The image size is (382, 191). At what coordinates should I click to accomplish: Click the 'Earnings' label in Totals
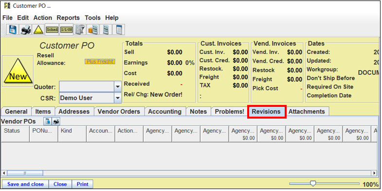tap(136, 63)
